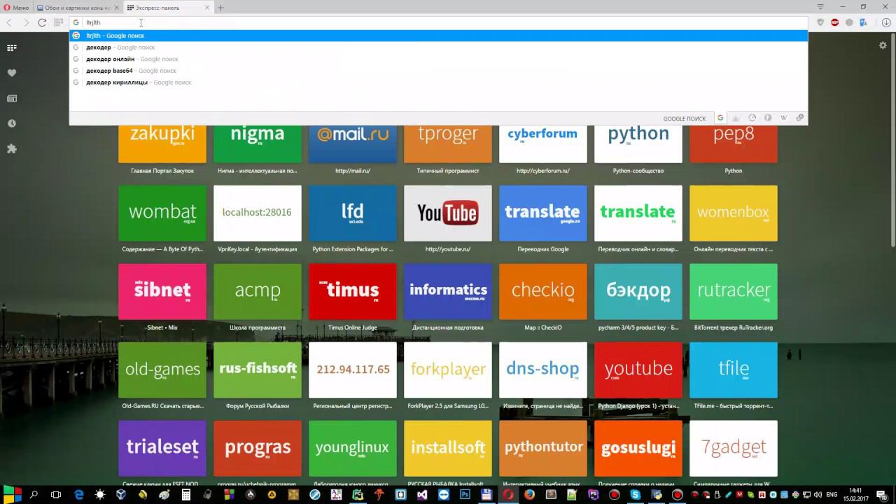Open the old-games speed dial tile

pyautogui.click(x=162, y=370)
